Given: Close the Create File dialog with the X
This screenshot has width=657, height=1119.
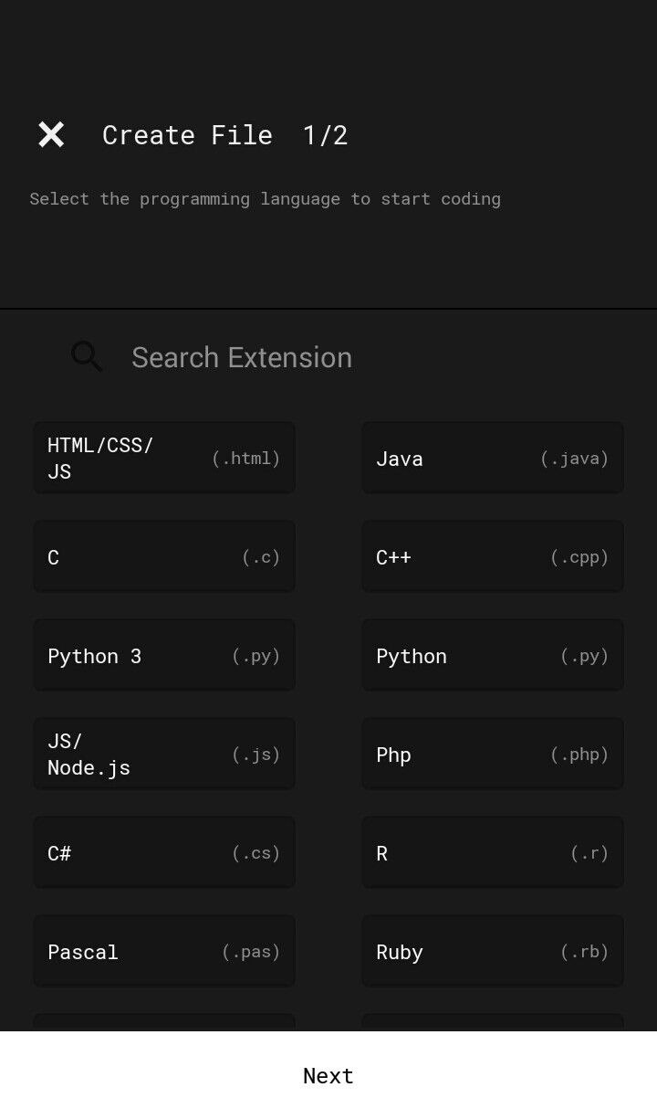Looking at the screenshot, I should (x=50, y=134).
